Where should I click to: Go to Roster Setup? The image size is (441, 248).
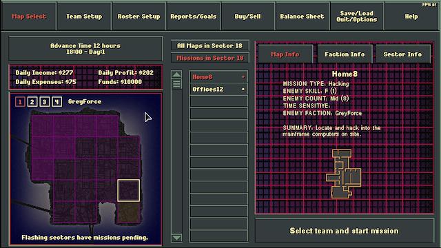139,17
